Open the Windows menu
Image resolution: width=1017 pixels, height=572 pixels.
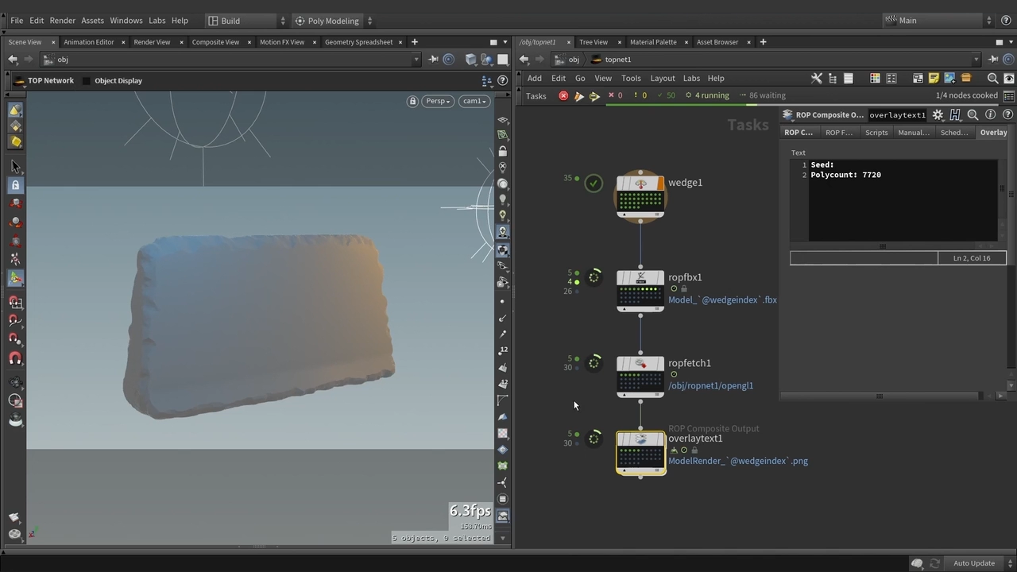[x=126, y=21]
